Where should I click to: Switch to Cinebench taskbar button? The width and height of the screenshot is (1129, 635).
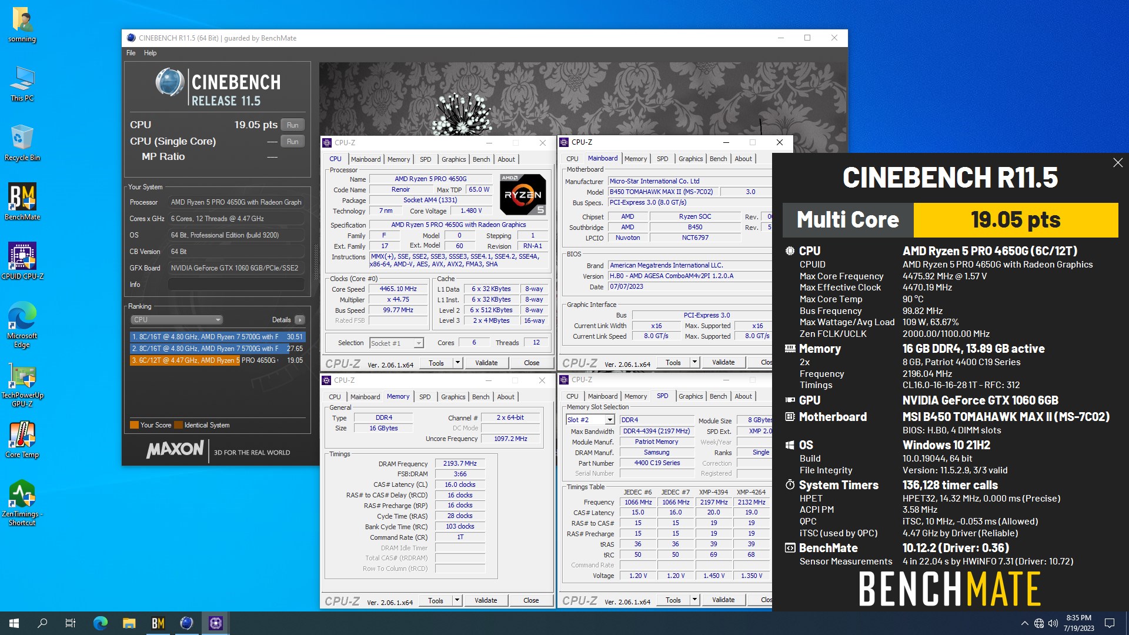tap(186, 623)
